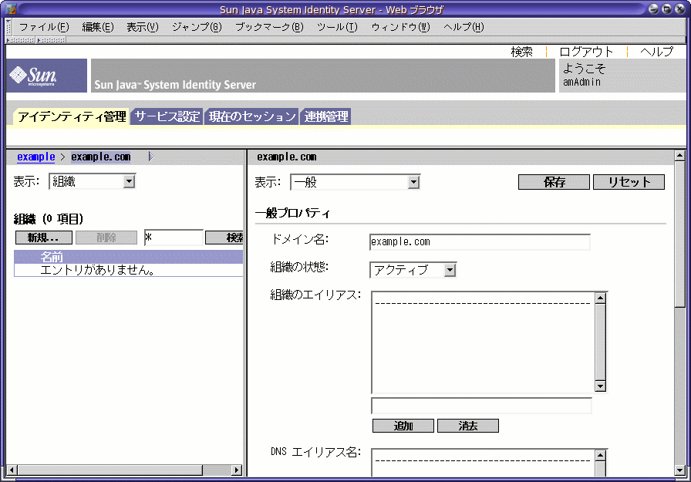Click the 検索 button in the organization list
Viewport: 691px width, 482px height.
(224, 238)
